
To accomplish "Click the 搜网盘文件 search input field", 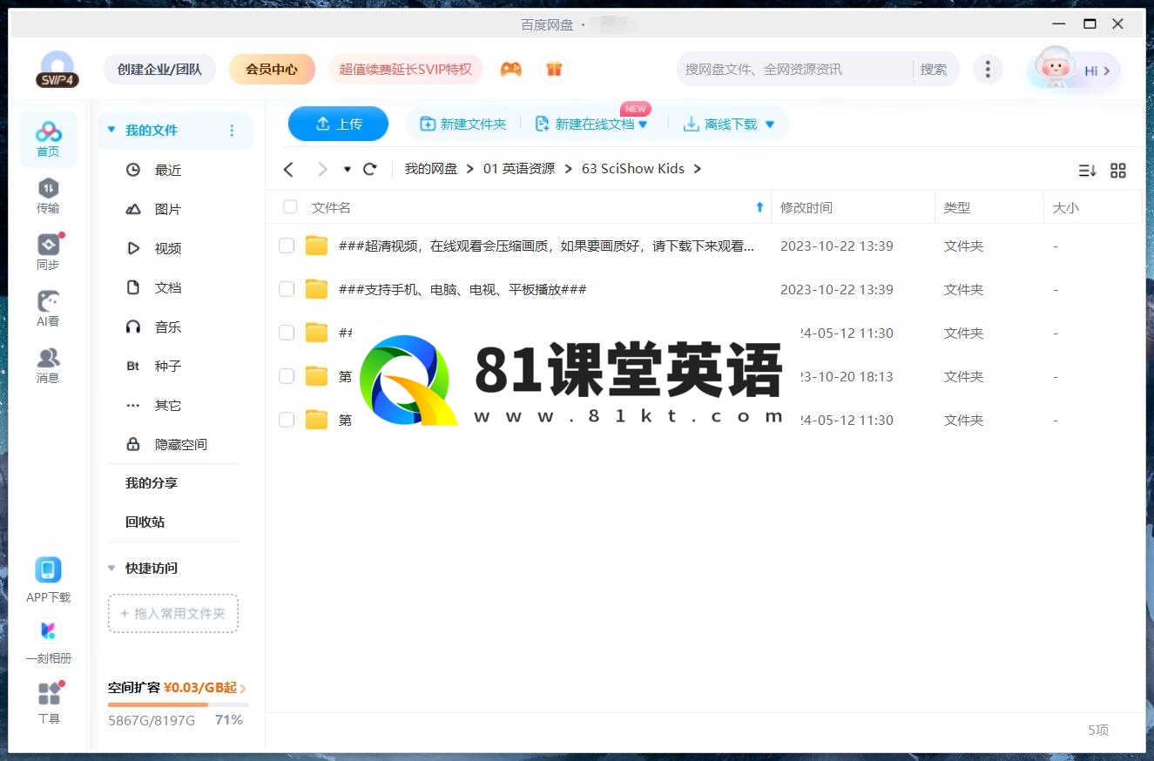I will click(793, 69).
